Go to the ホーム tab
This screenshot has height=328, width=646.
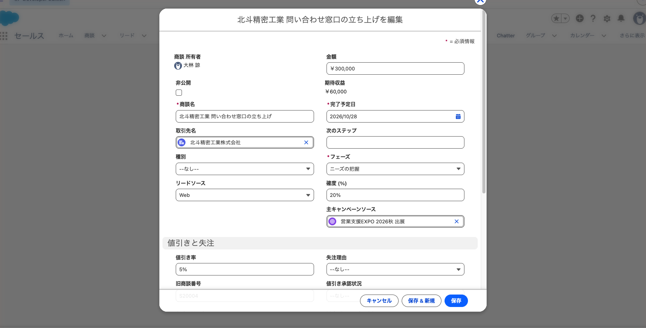(66, 35)
